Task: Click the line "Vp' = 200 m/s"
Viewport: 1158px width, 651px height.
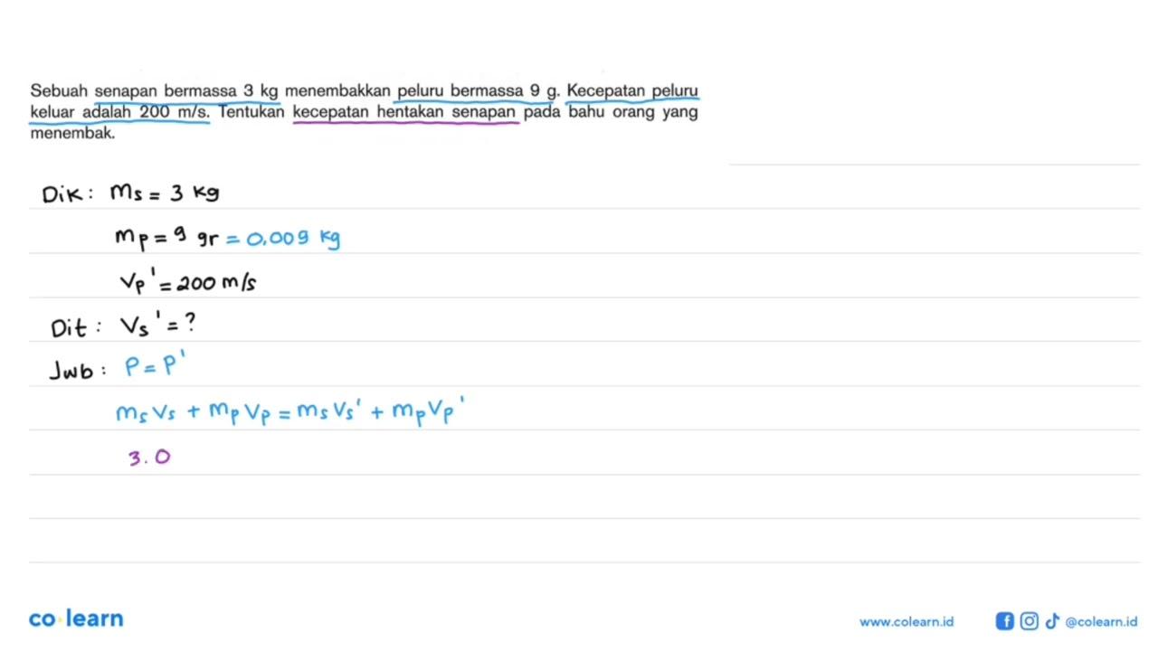Action: pos(188,282)
